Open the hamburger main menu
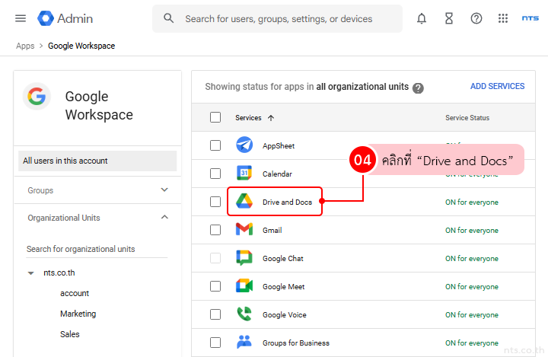 21,18
